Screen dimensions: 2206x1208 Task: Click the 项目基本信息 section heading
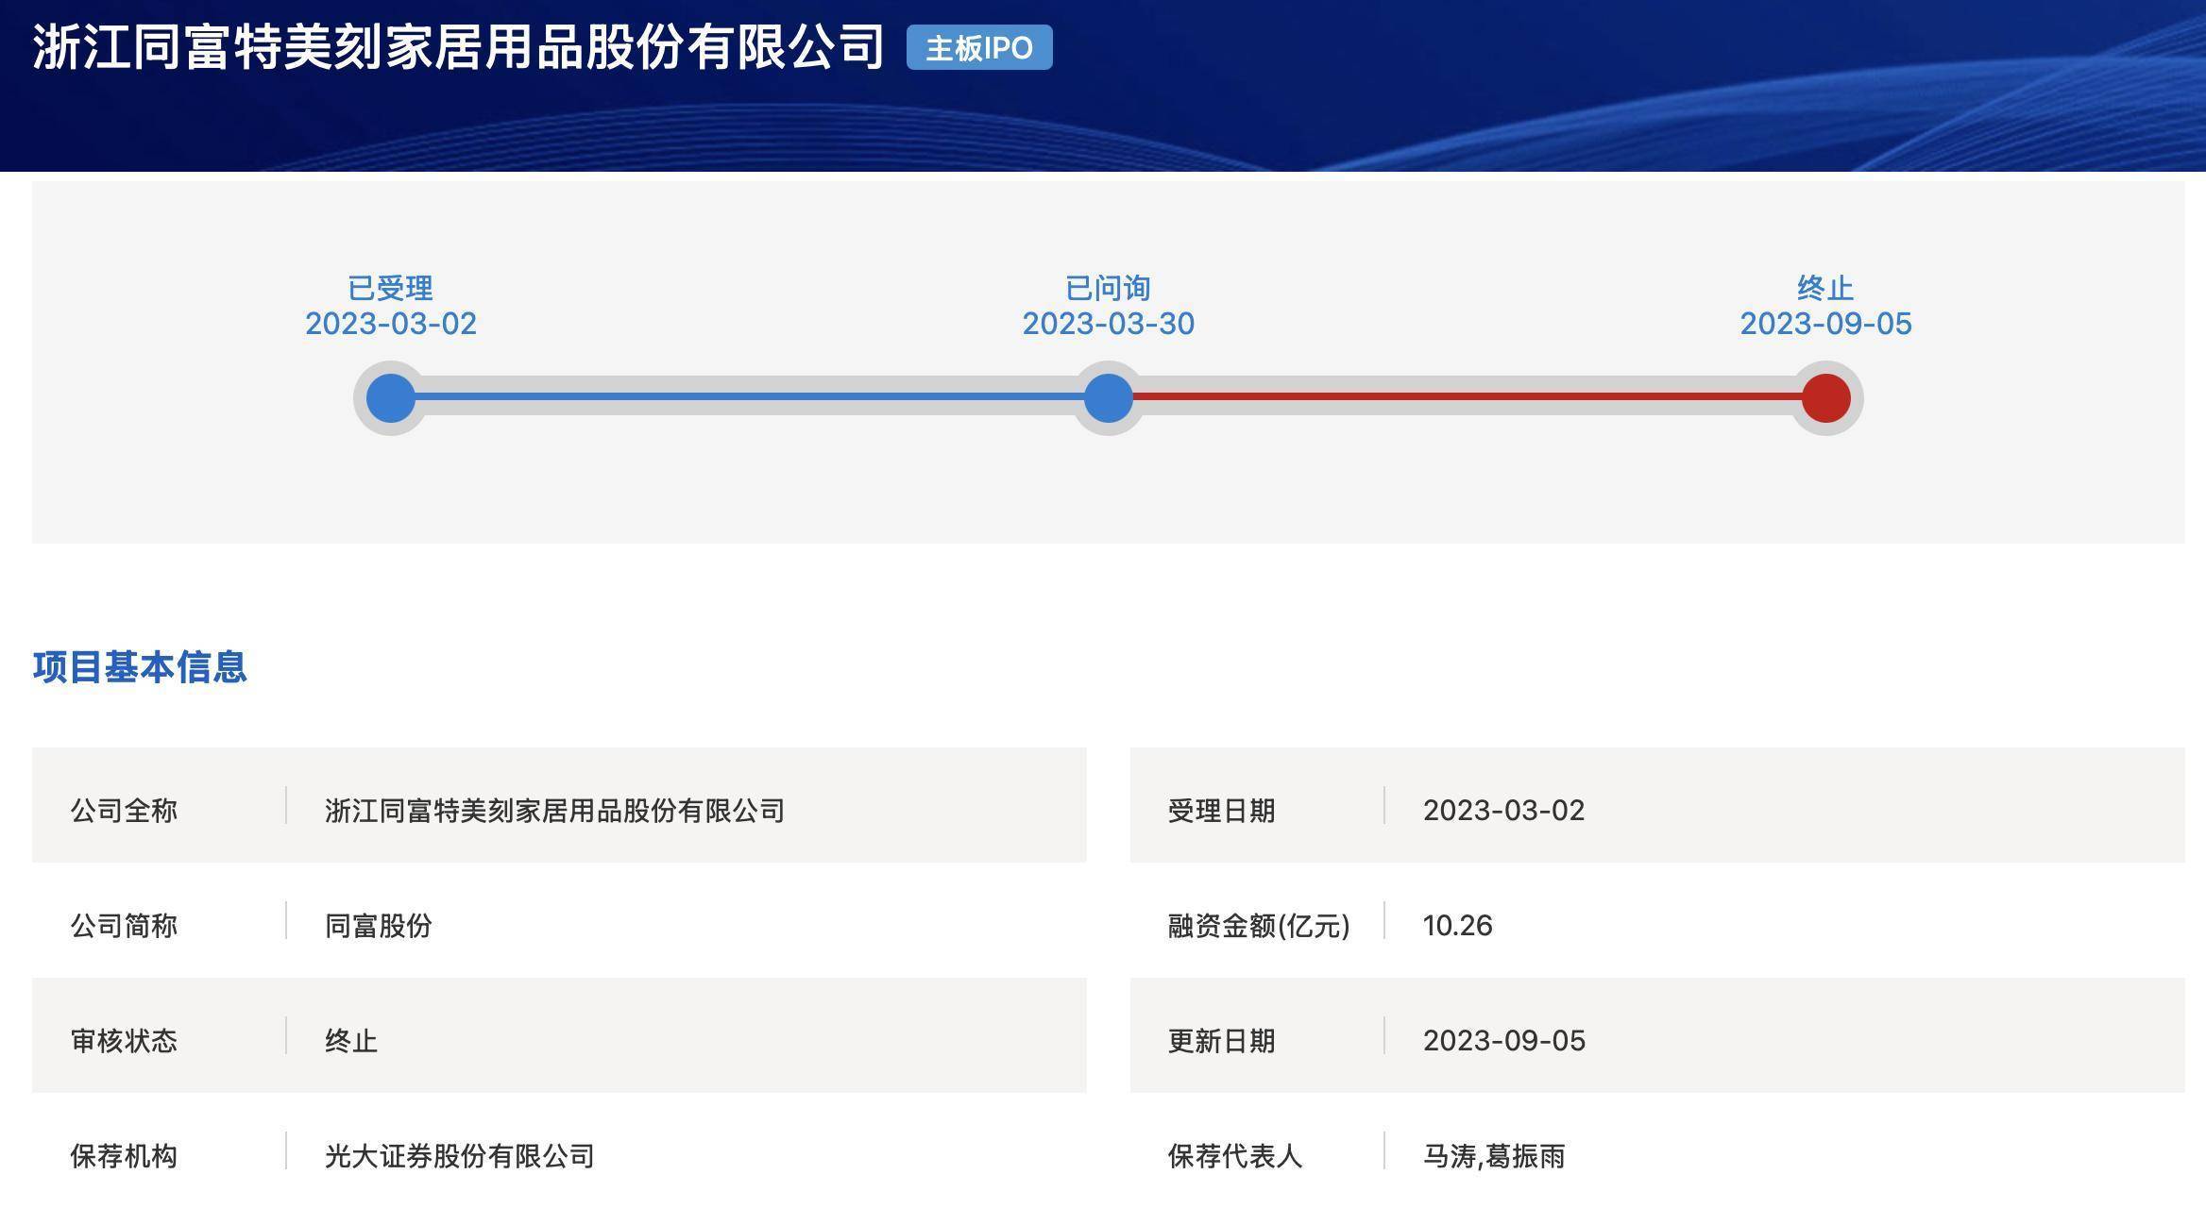click(140, 667)
